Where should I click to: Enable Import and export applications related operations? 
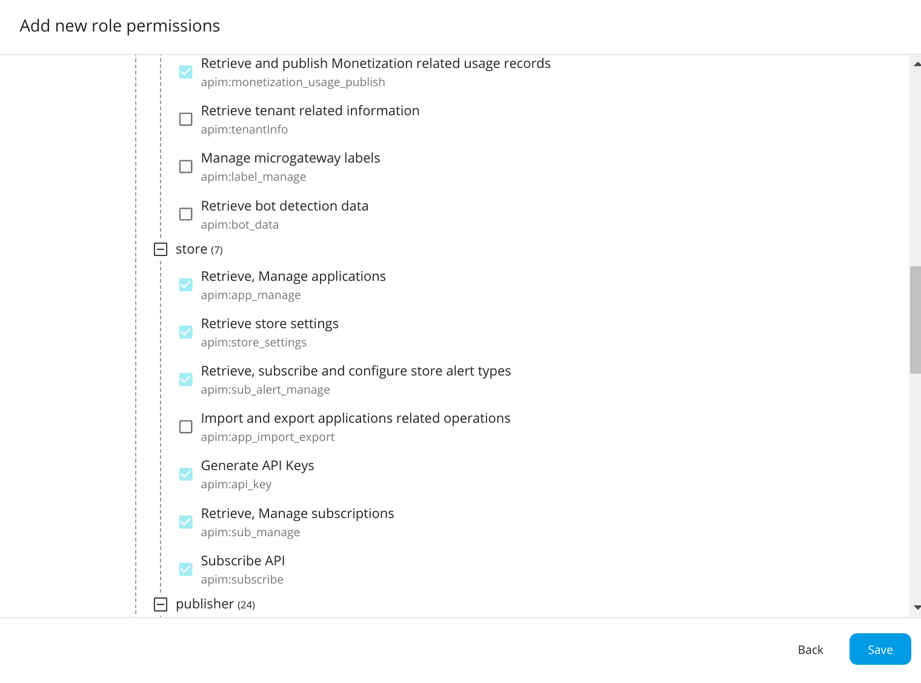(185, 426)
